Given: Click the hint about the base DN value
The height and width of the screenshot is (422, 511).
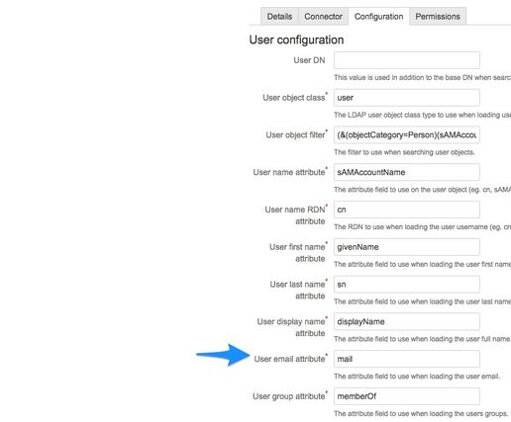Looking at the screenshot, I should (x=422, y=78).
